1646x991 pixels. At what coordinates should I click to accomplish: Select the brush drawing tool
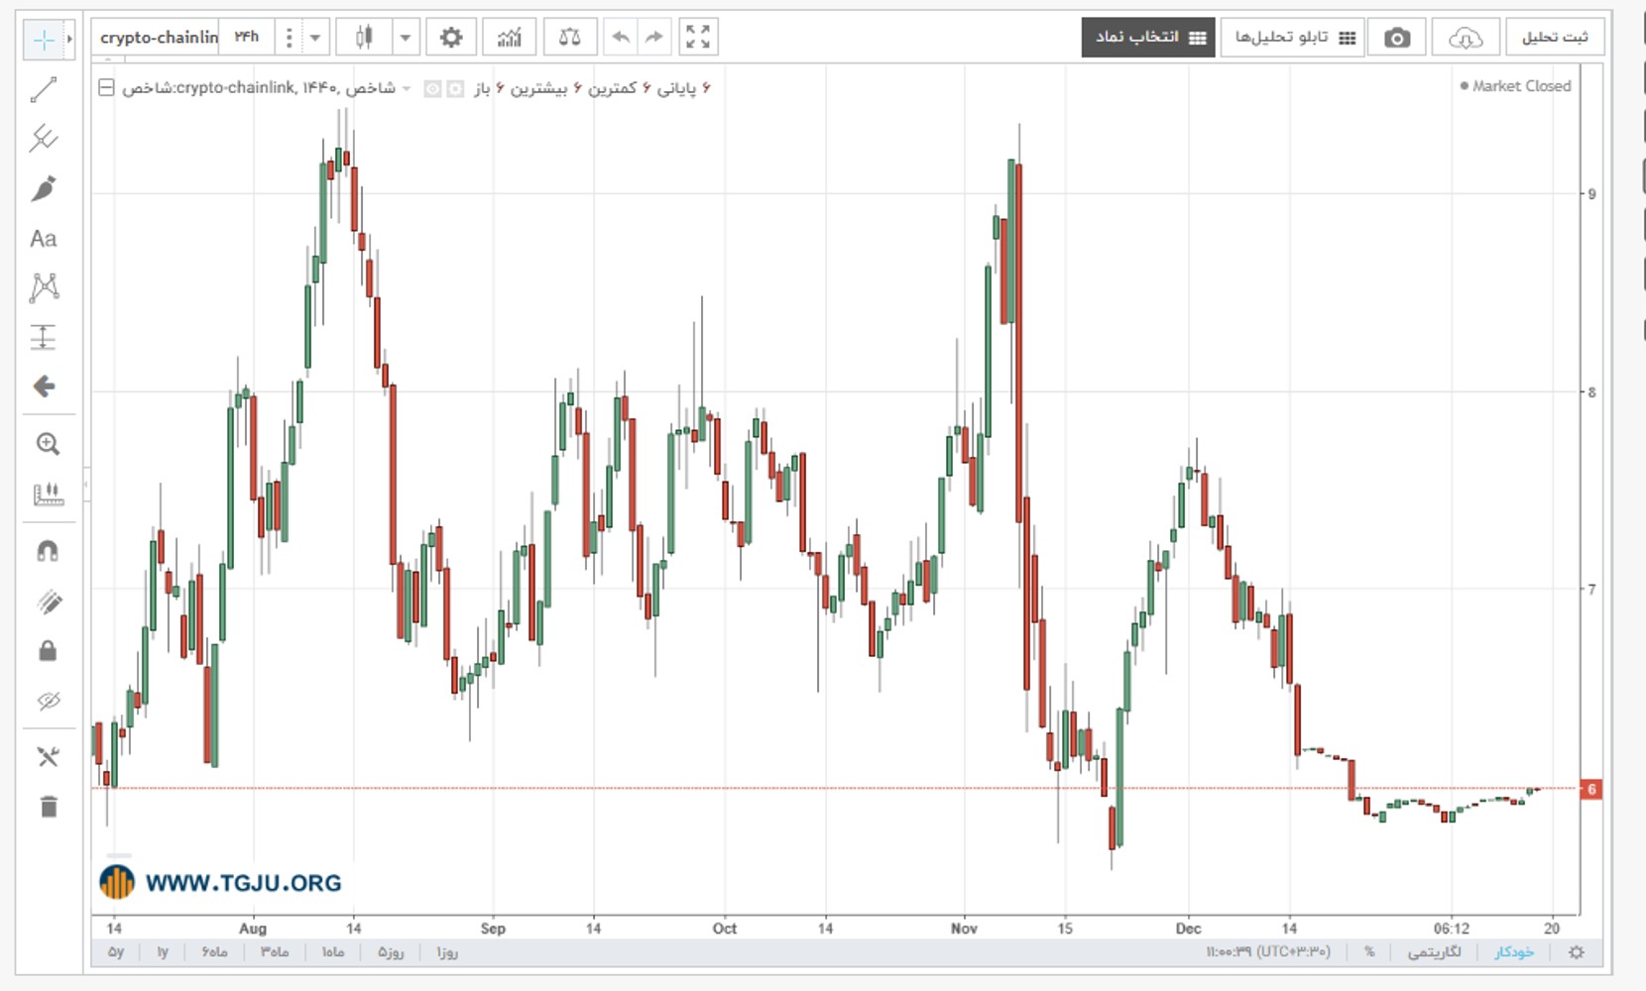point(44,188)
